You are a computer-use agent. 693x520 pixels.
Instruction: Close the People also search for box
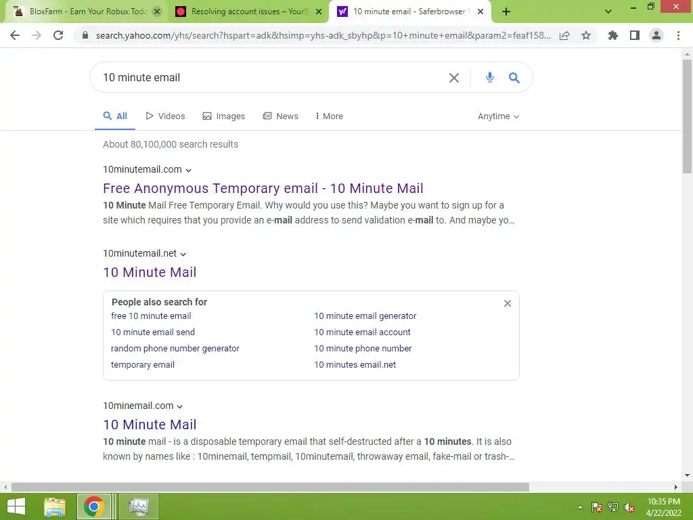coord(508,303)
